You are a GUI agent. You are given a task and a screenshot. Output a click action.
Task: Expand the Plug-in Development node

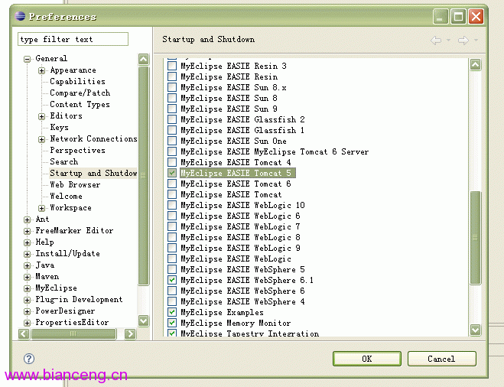(27, 300)
